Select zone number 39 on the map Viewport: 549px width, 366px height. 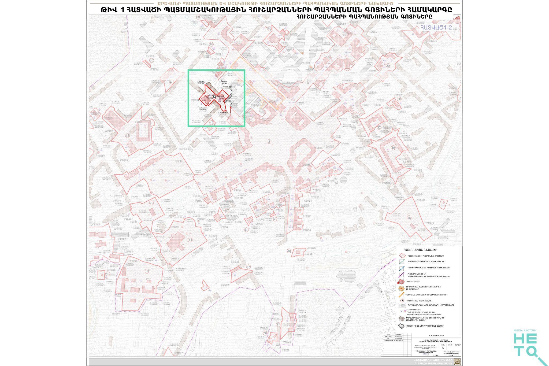[269, 29]
